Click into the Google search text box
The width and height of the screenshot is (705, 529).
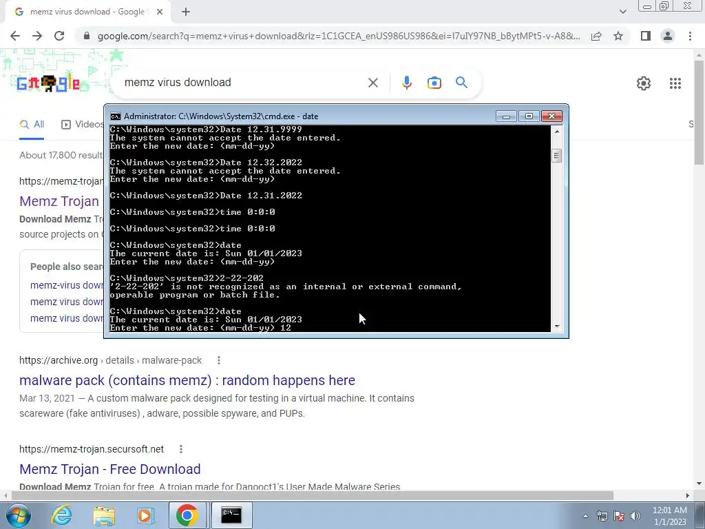tap(243, 83)
